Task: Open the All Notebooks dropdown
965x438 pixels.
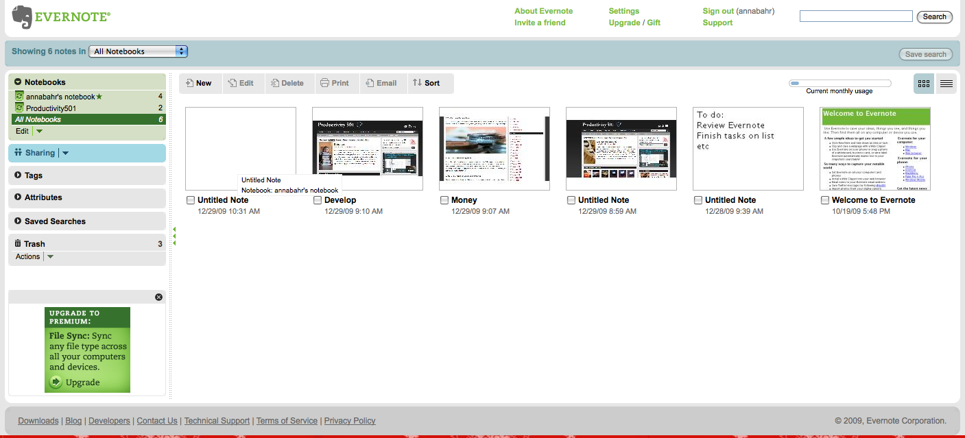Action: pos(138,51)
